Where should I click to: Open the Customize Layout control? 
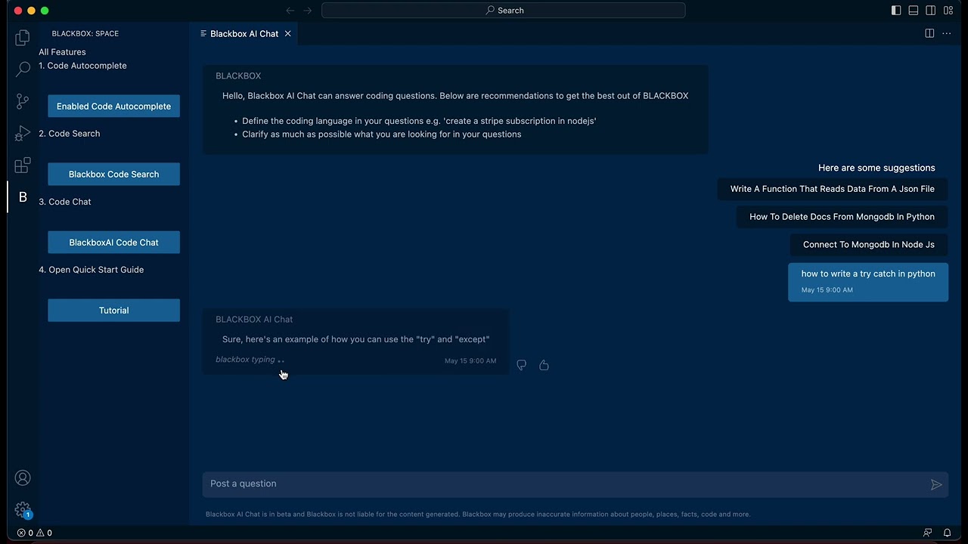coord(948,11)
